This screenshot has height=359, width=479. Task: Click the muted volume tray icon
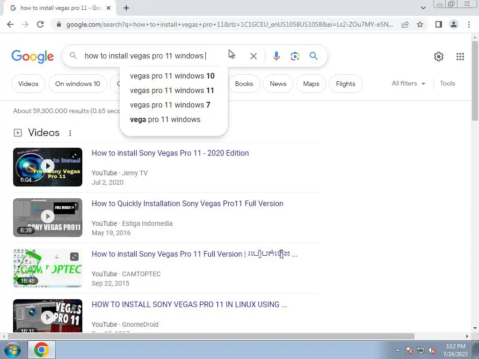pos(432,350)
